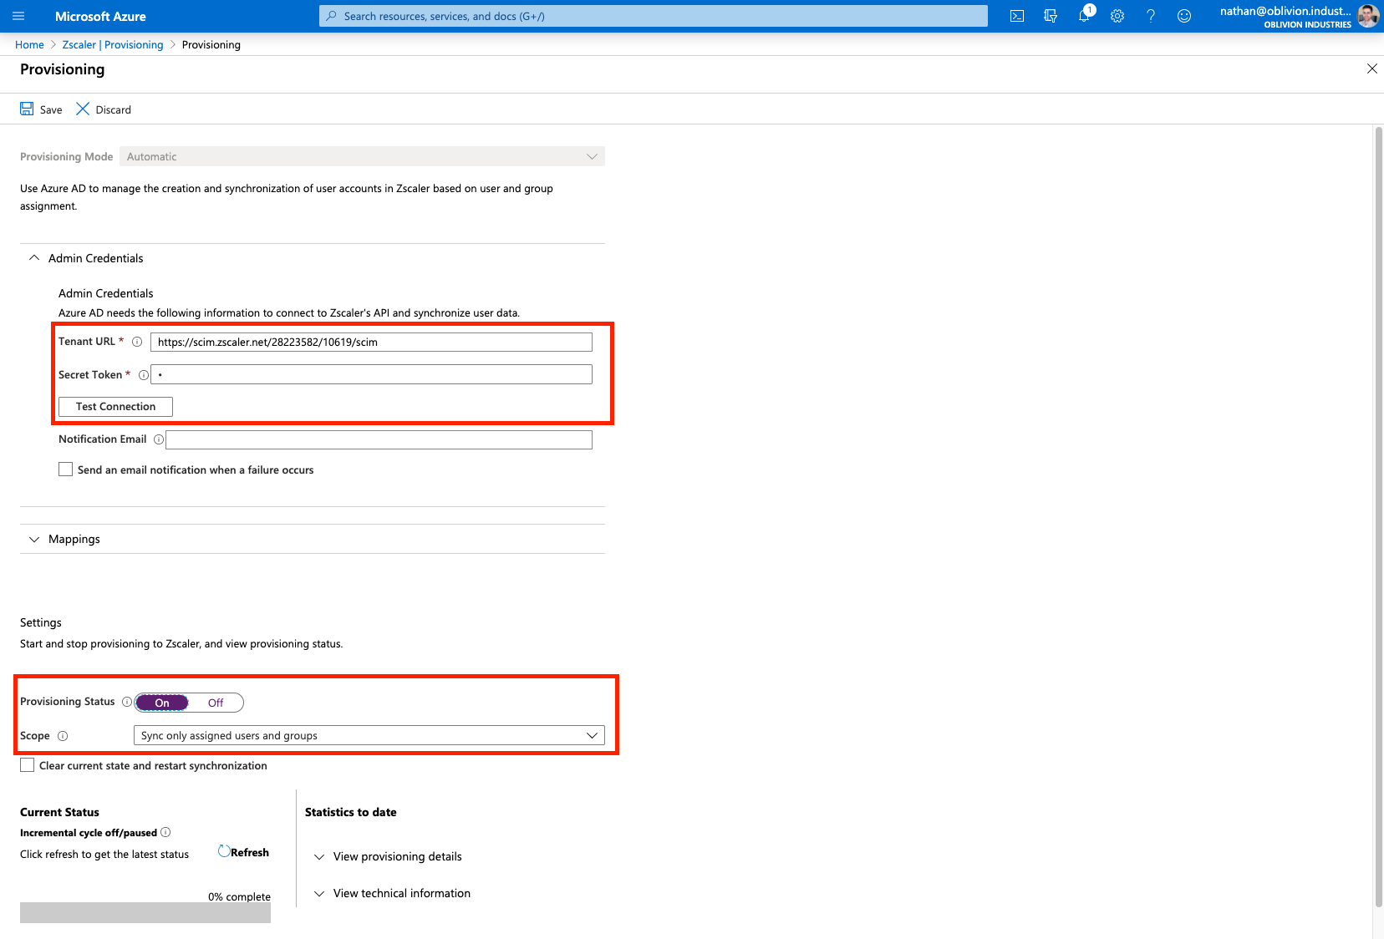Open the feedback smiley icon

point(1184,16)
